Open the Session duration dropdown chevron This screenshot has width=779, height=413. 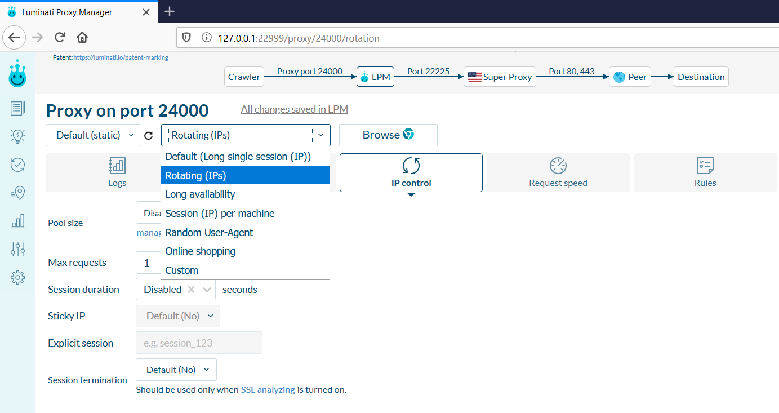pos(207,289)
